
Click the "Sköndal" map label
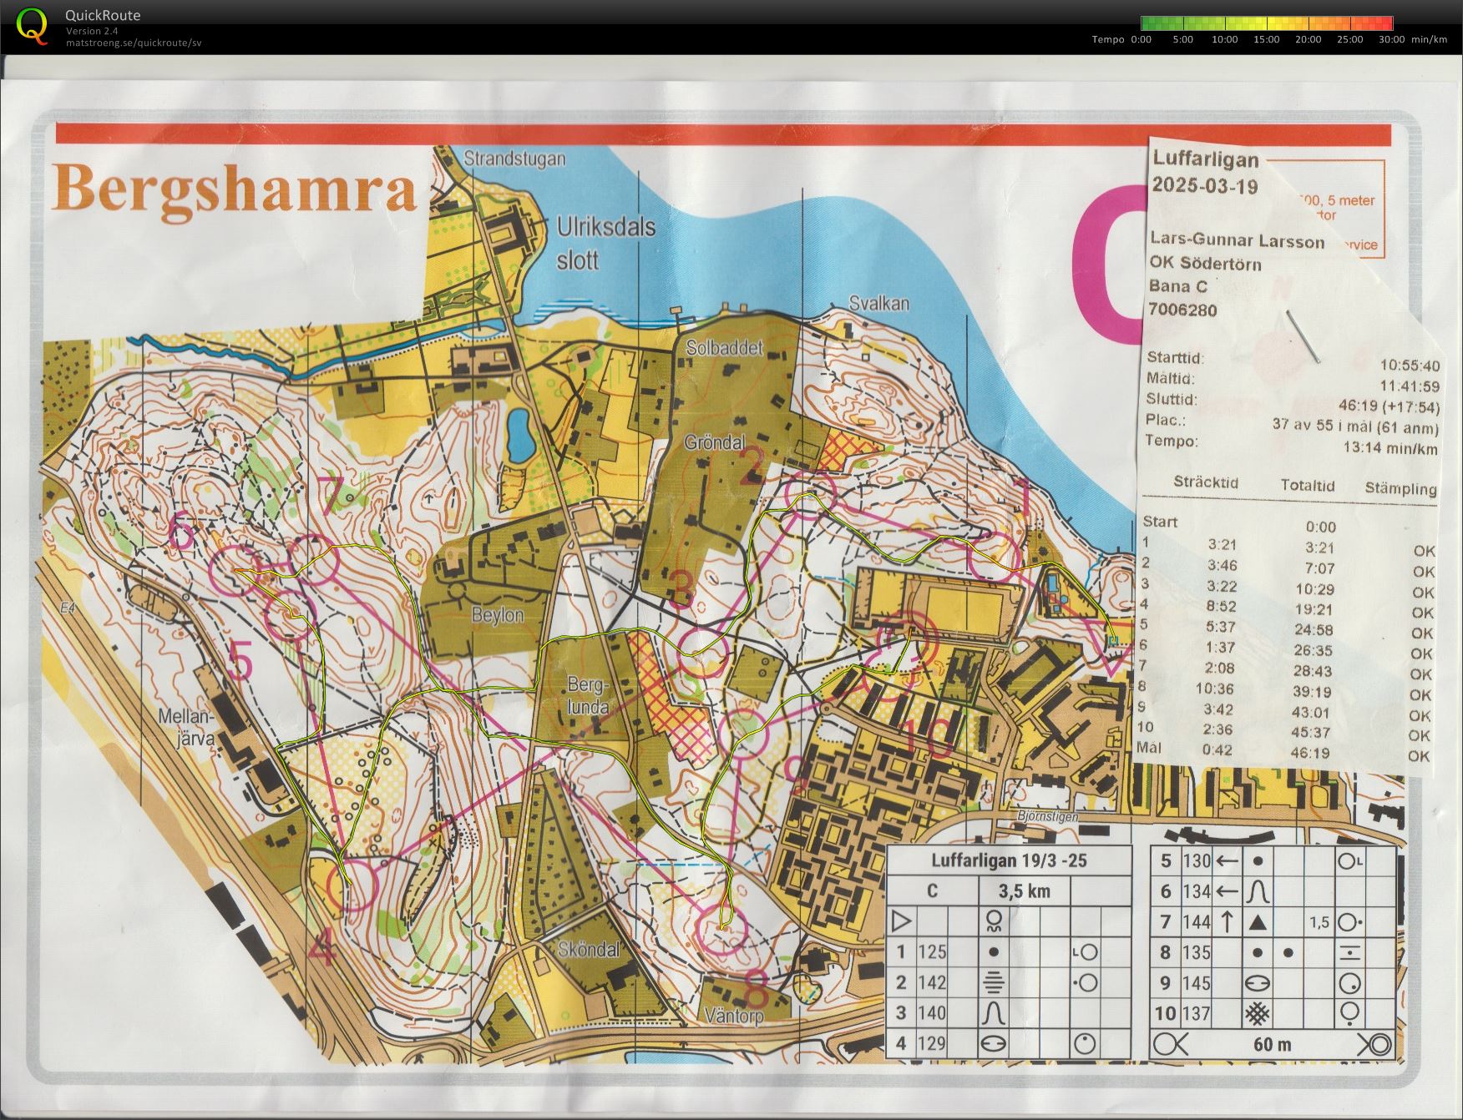pos(590,950)
